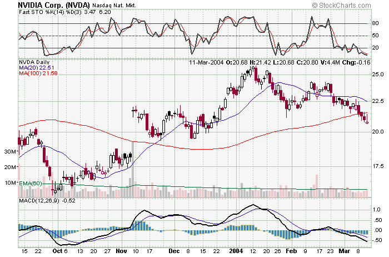Select the Fast STO %K(14) %D(3) label
The image size is (389, 257).
(50, 12)
